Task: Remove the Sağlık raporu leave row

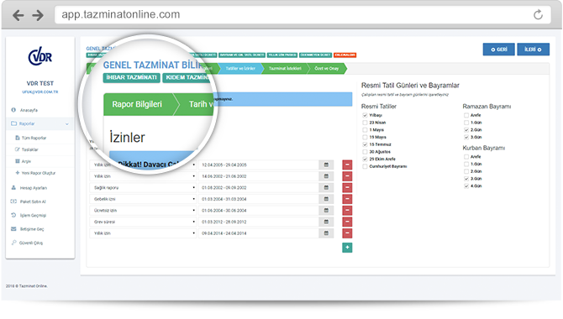Action: tap(347, 188)
